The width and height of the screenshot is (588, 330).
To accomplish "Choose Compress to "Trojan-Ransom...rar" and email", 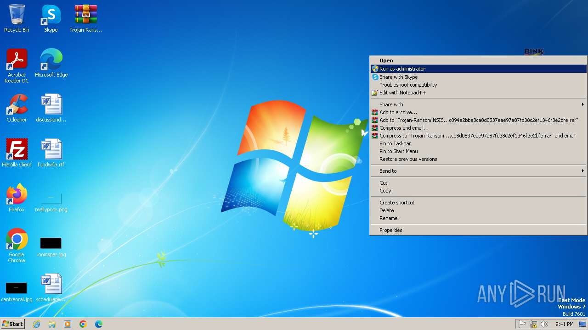I will pos(478,136).
